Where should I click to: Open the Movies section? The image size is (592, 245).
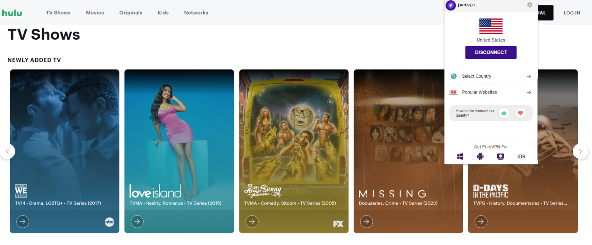point(95,12)
